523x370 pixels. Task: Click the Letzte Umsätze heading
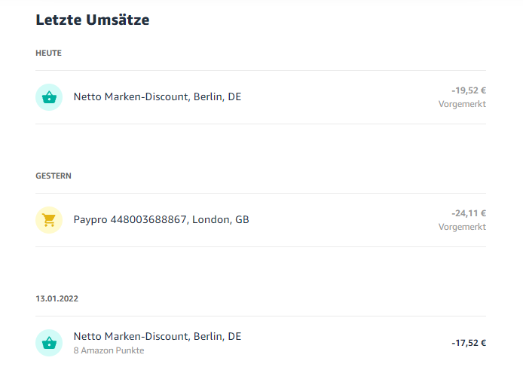[92, 20]
